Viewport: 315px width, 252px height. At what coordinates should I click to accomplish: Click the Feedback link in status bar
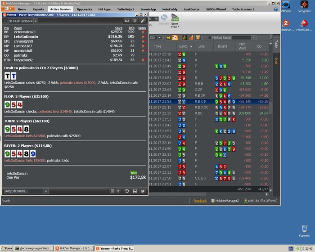(200, 201)
